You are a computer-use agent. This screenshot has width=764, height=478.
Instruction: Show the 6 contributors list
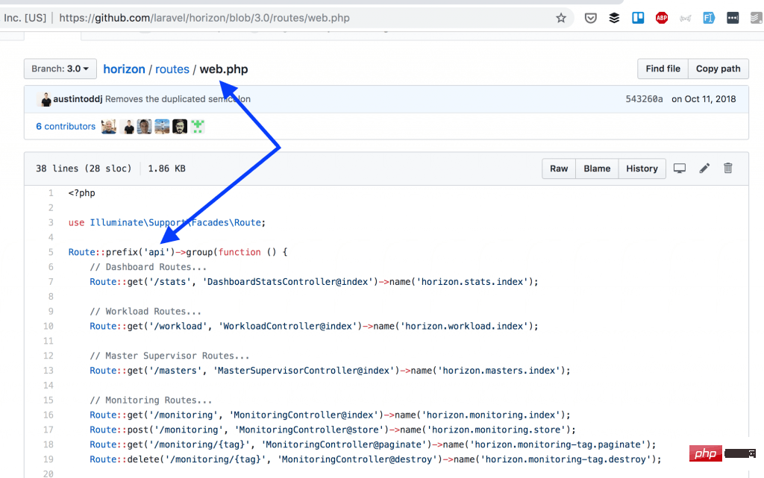tap(66, 126)
